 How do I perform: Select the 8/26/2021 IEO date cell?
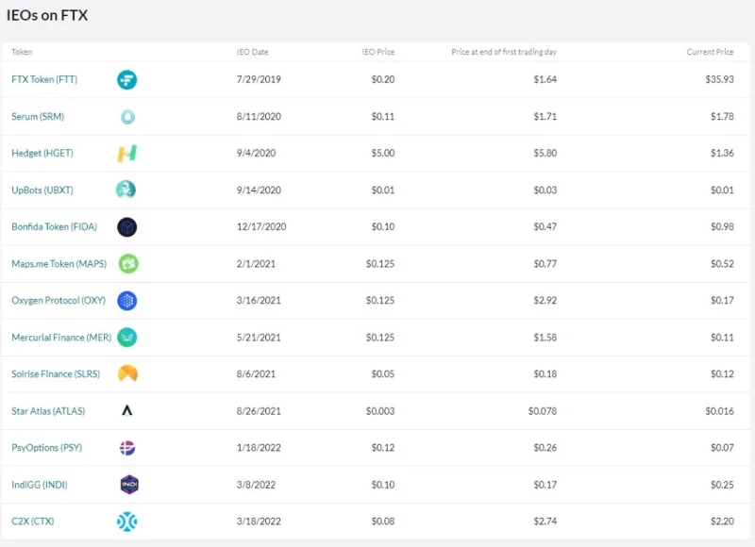259,411
